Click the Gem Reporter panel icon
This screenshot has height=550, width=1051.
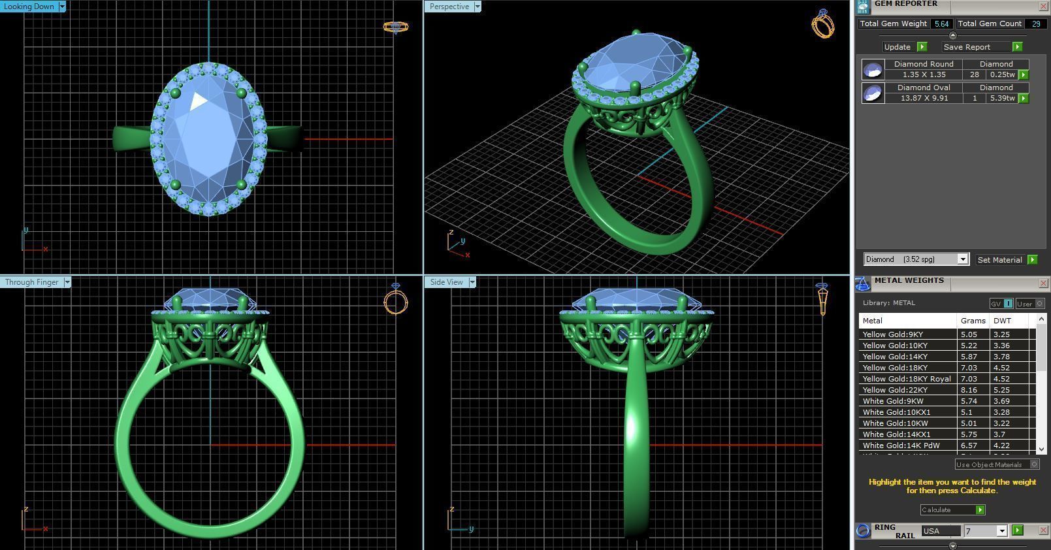tap(863, 7)
